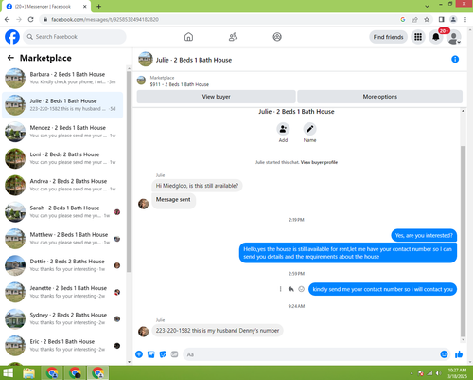
Task: Open Chrome side panel icon
Action: pyautogui.click(x=442, y=20)
